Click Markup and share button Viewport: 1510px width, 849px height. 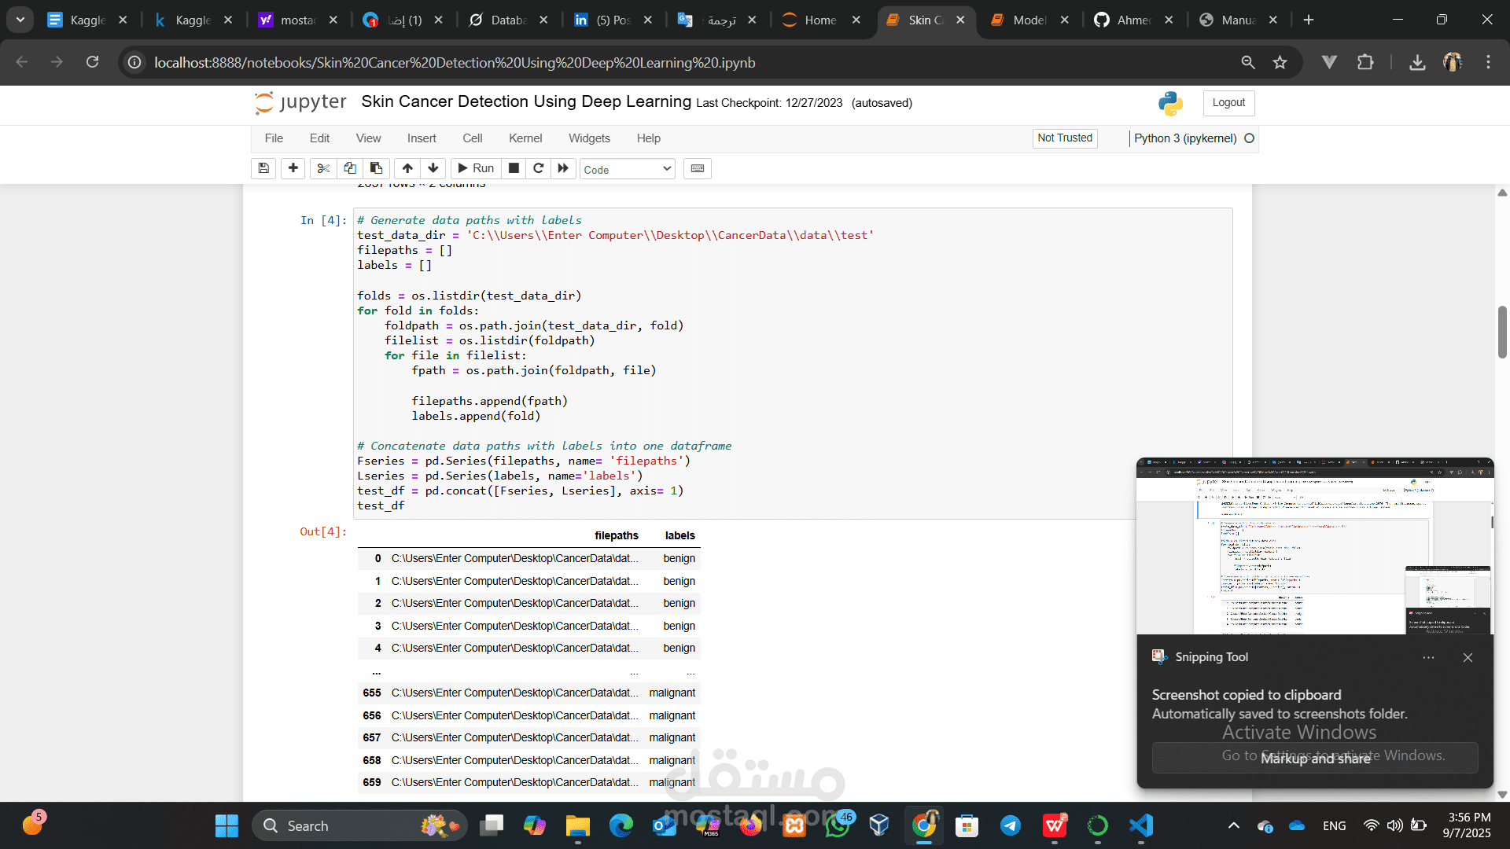point(1315,759)
